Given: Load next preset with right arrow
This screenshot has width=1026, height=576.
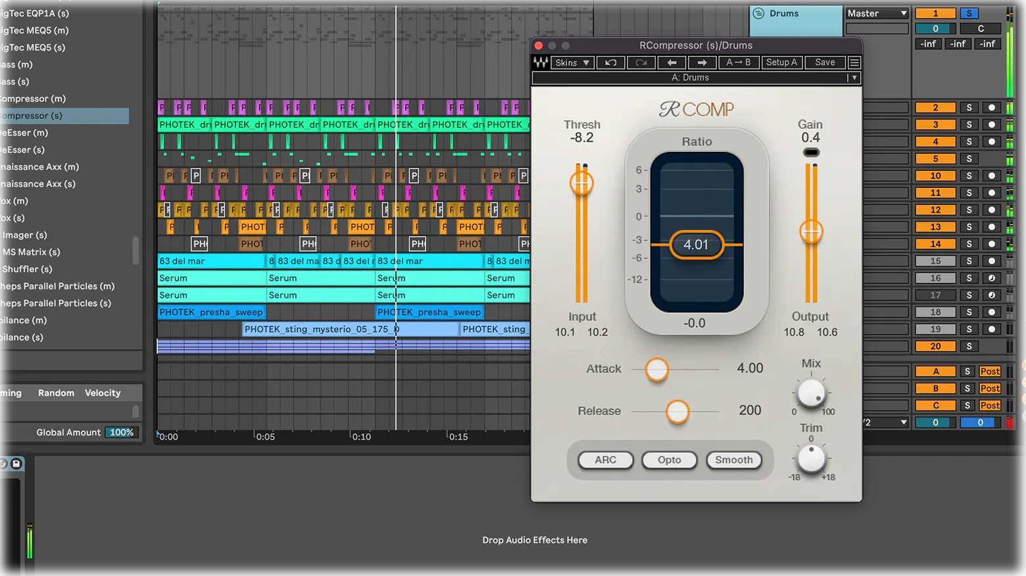Looking at the screenshot, I should click(x=702, y=62).
